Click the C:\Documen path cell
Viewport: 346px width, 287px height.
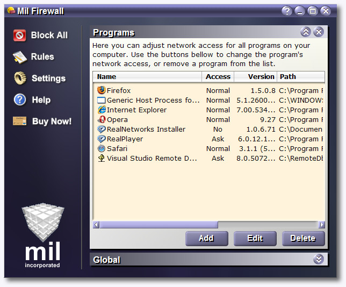(x=300, y=130)
